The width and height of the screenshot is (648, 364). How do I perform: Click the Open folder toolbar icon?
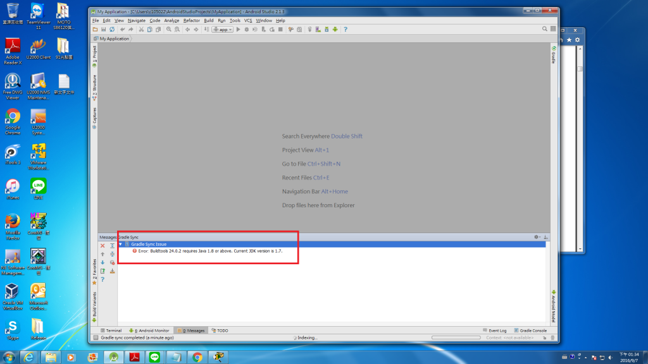point(95,29)
